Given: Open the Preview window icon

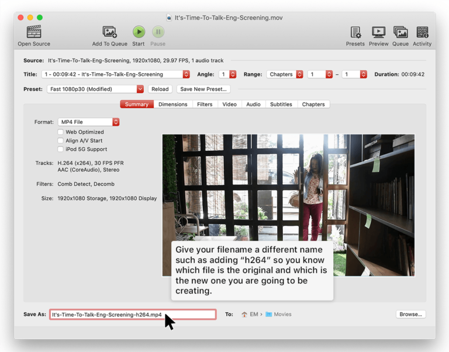Looking at the screenshot, I should (x=379, y=32).
